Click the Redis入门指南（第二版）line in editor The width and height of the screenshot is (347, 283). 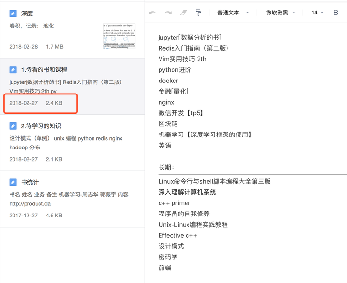coord(193,48)
